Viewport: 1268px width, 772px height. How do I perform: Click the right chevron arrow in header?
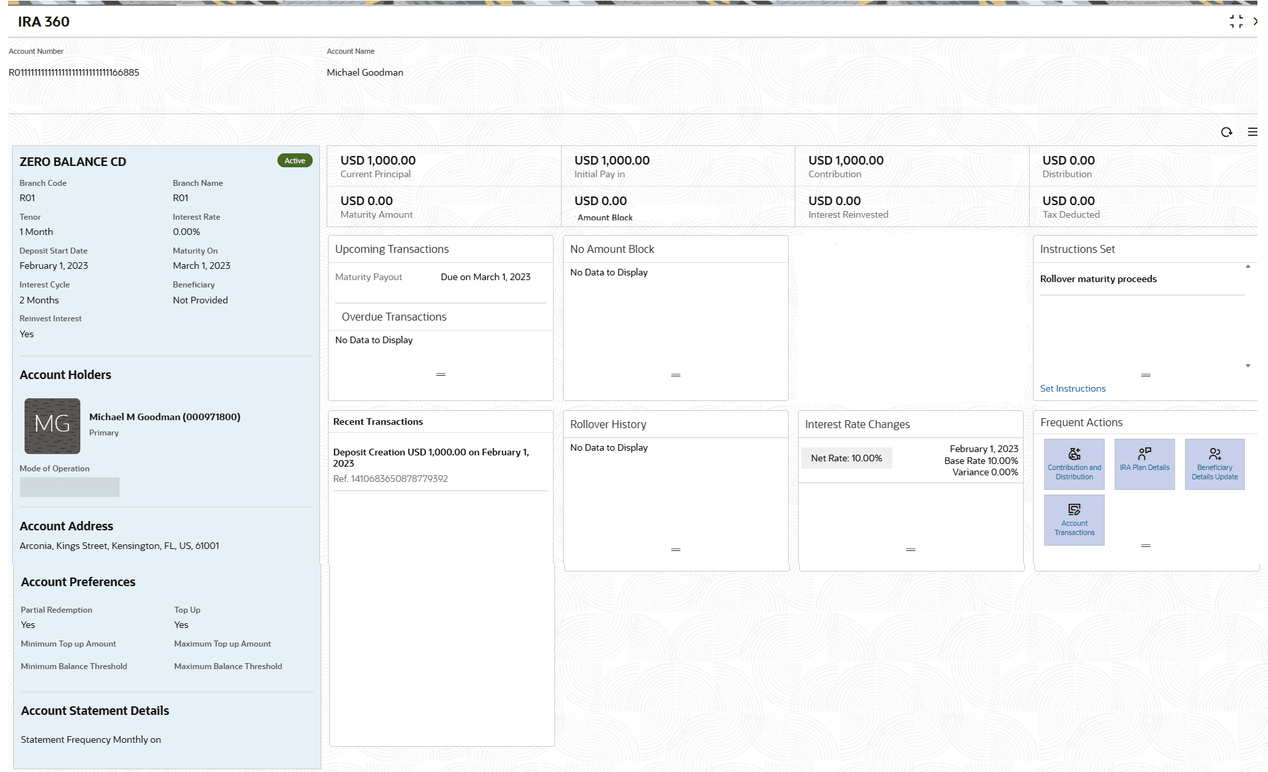(1255, 22)
